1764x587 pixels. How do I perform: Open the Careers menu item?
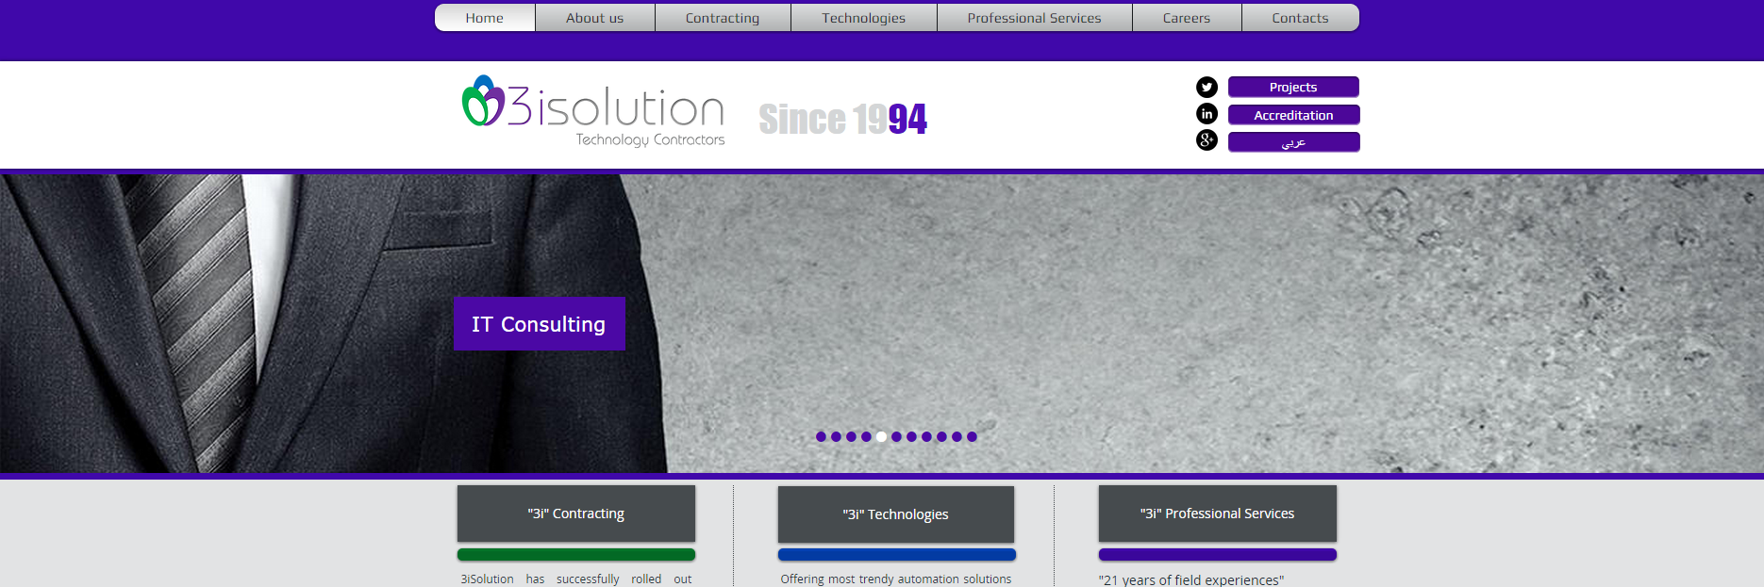click(x=1187, y=18)
